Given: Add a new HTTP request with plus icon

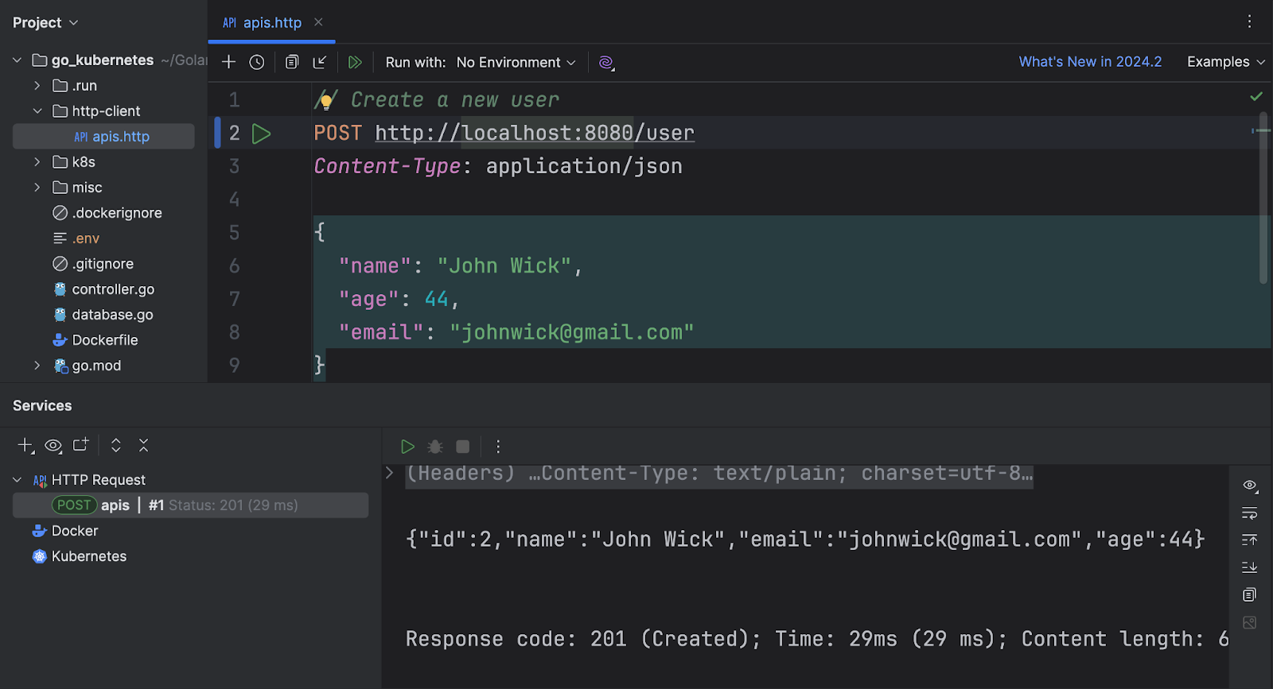Looking at the screenshot, I should click(x=228, y=62).
